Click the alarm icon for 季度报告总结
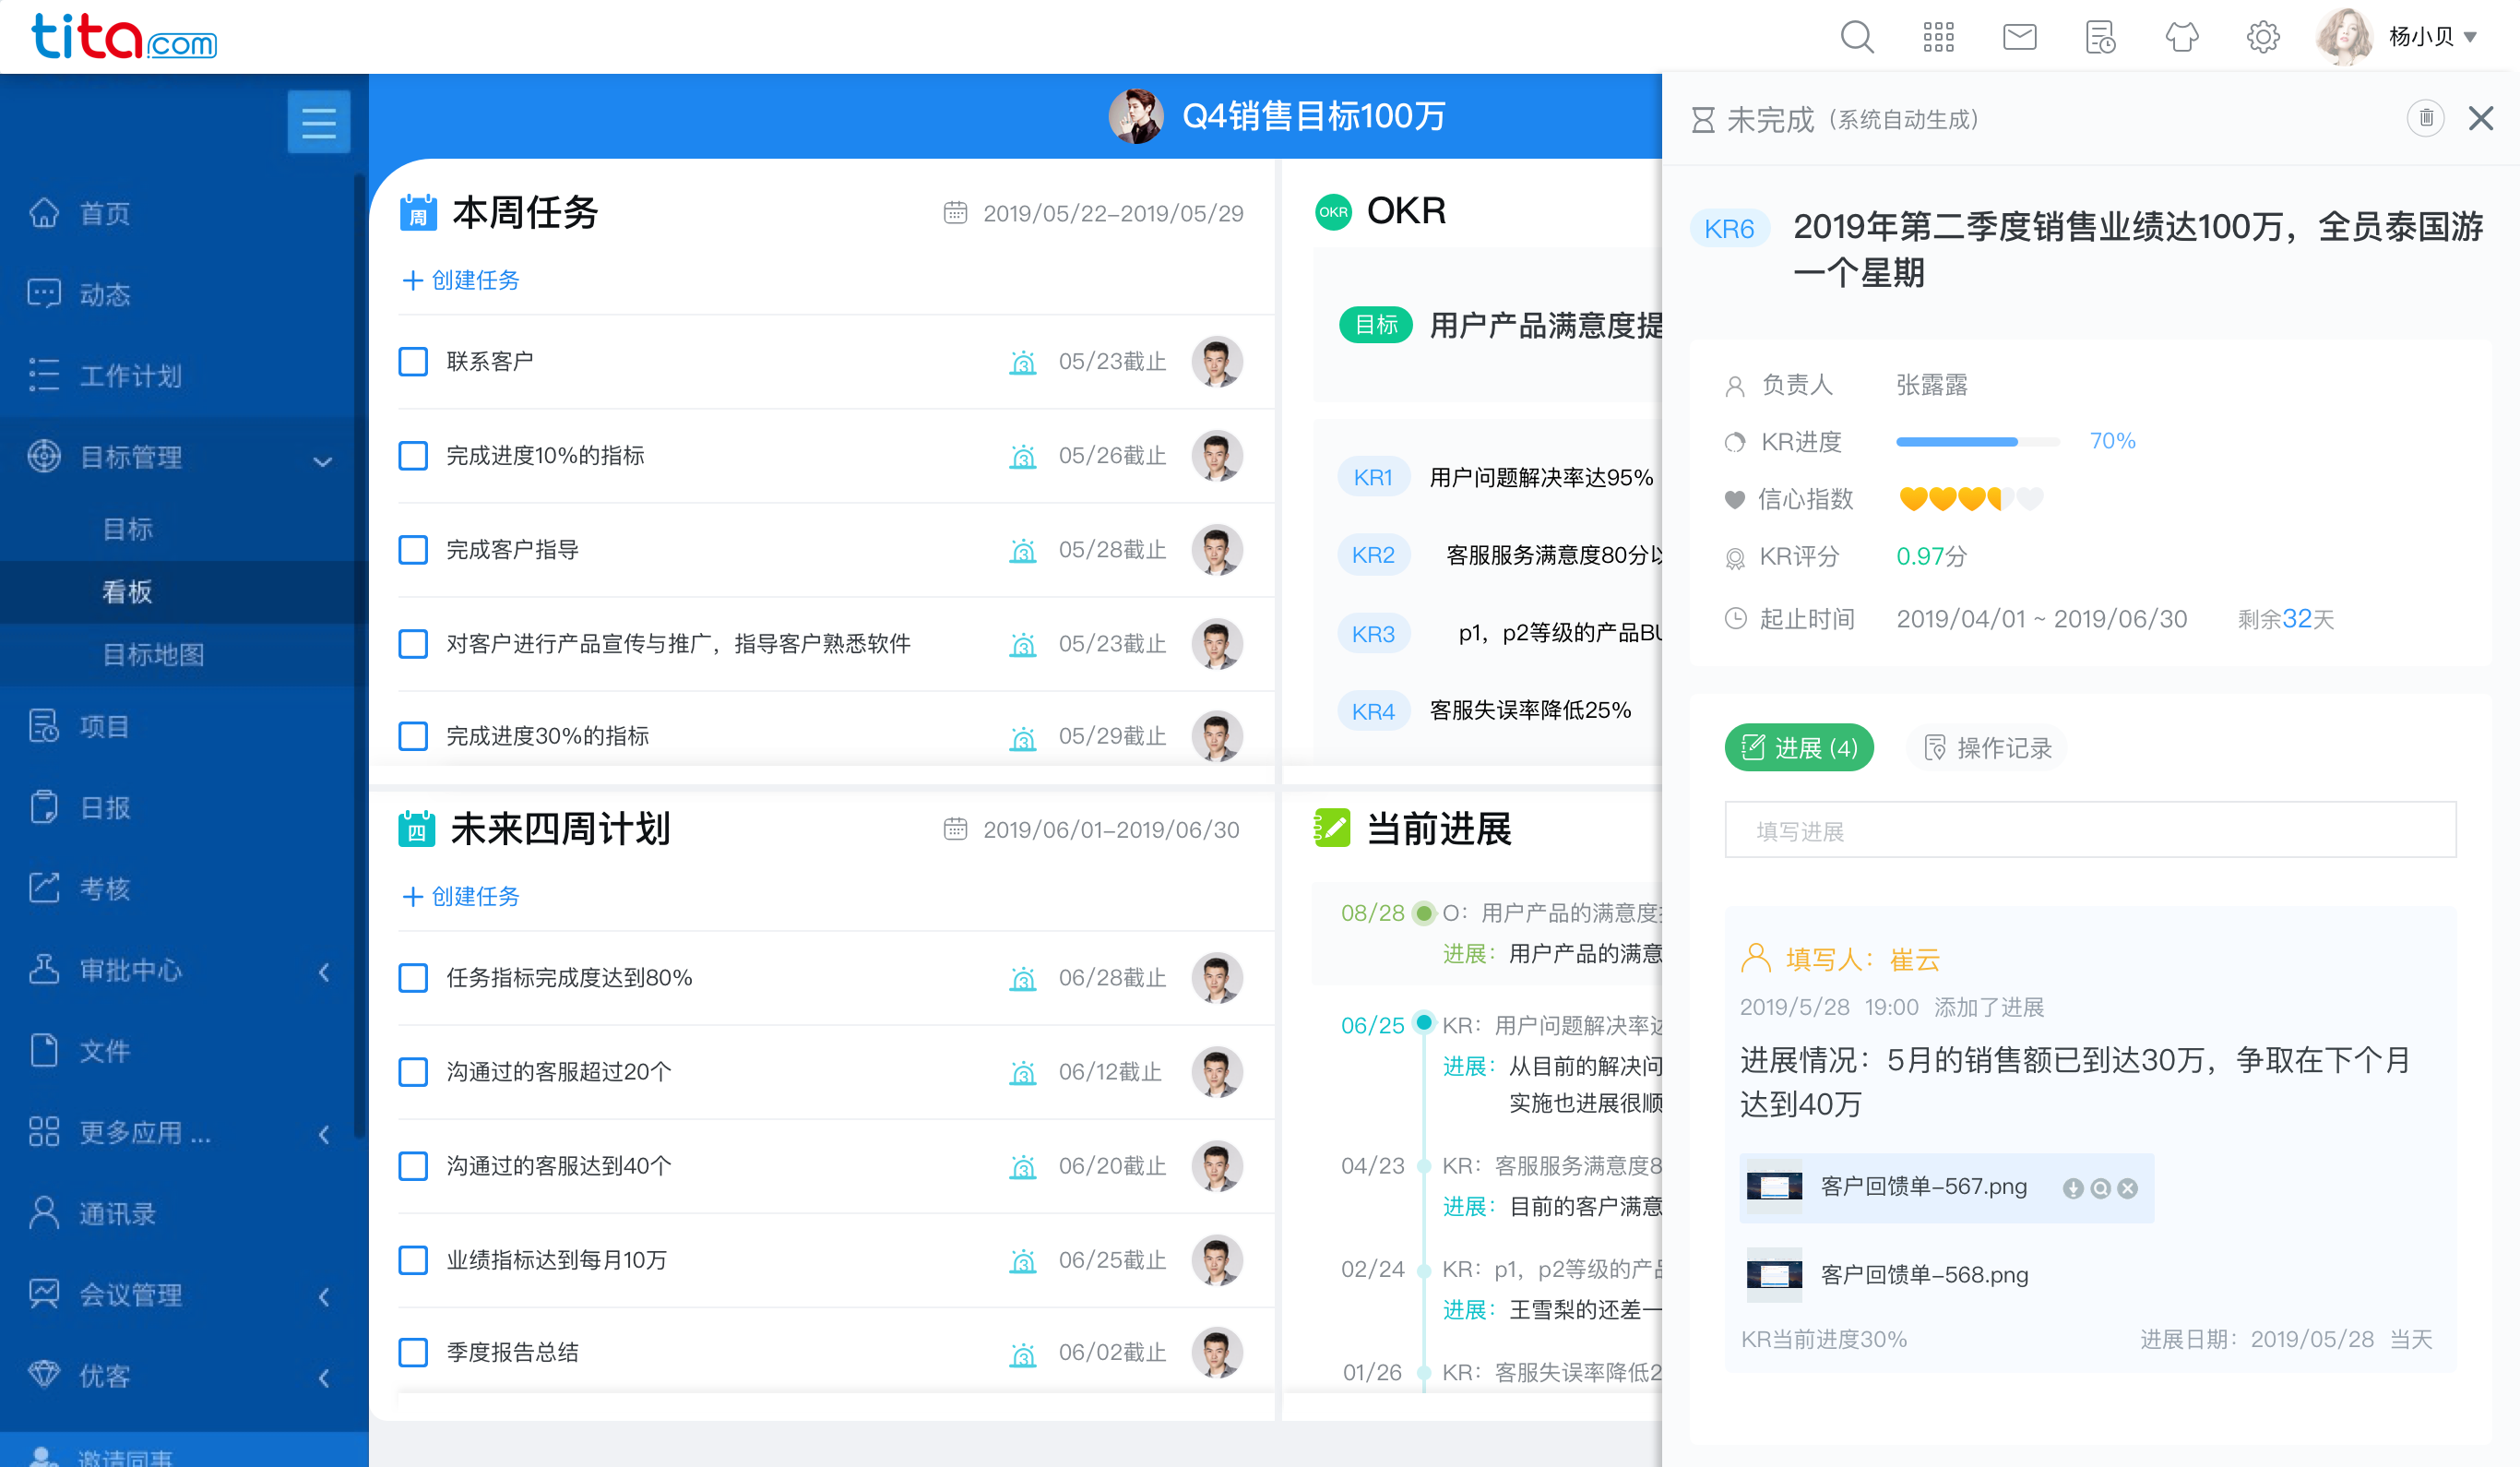Viewport: 2520px width, 1467px height. click(x=1022, y=1354)
